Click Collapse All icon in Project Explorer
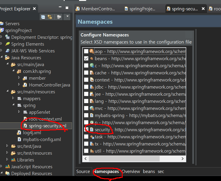The height and width of the screenshot is (181, 221). (43, 17)
